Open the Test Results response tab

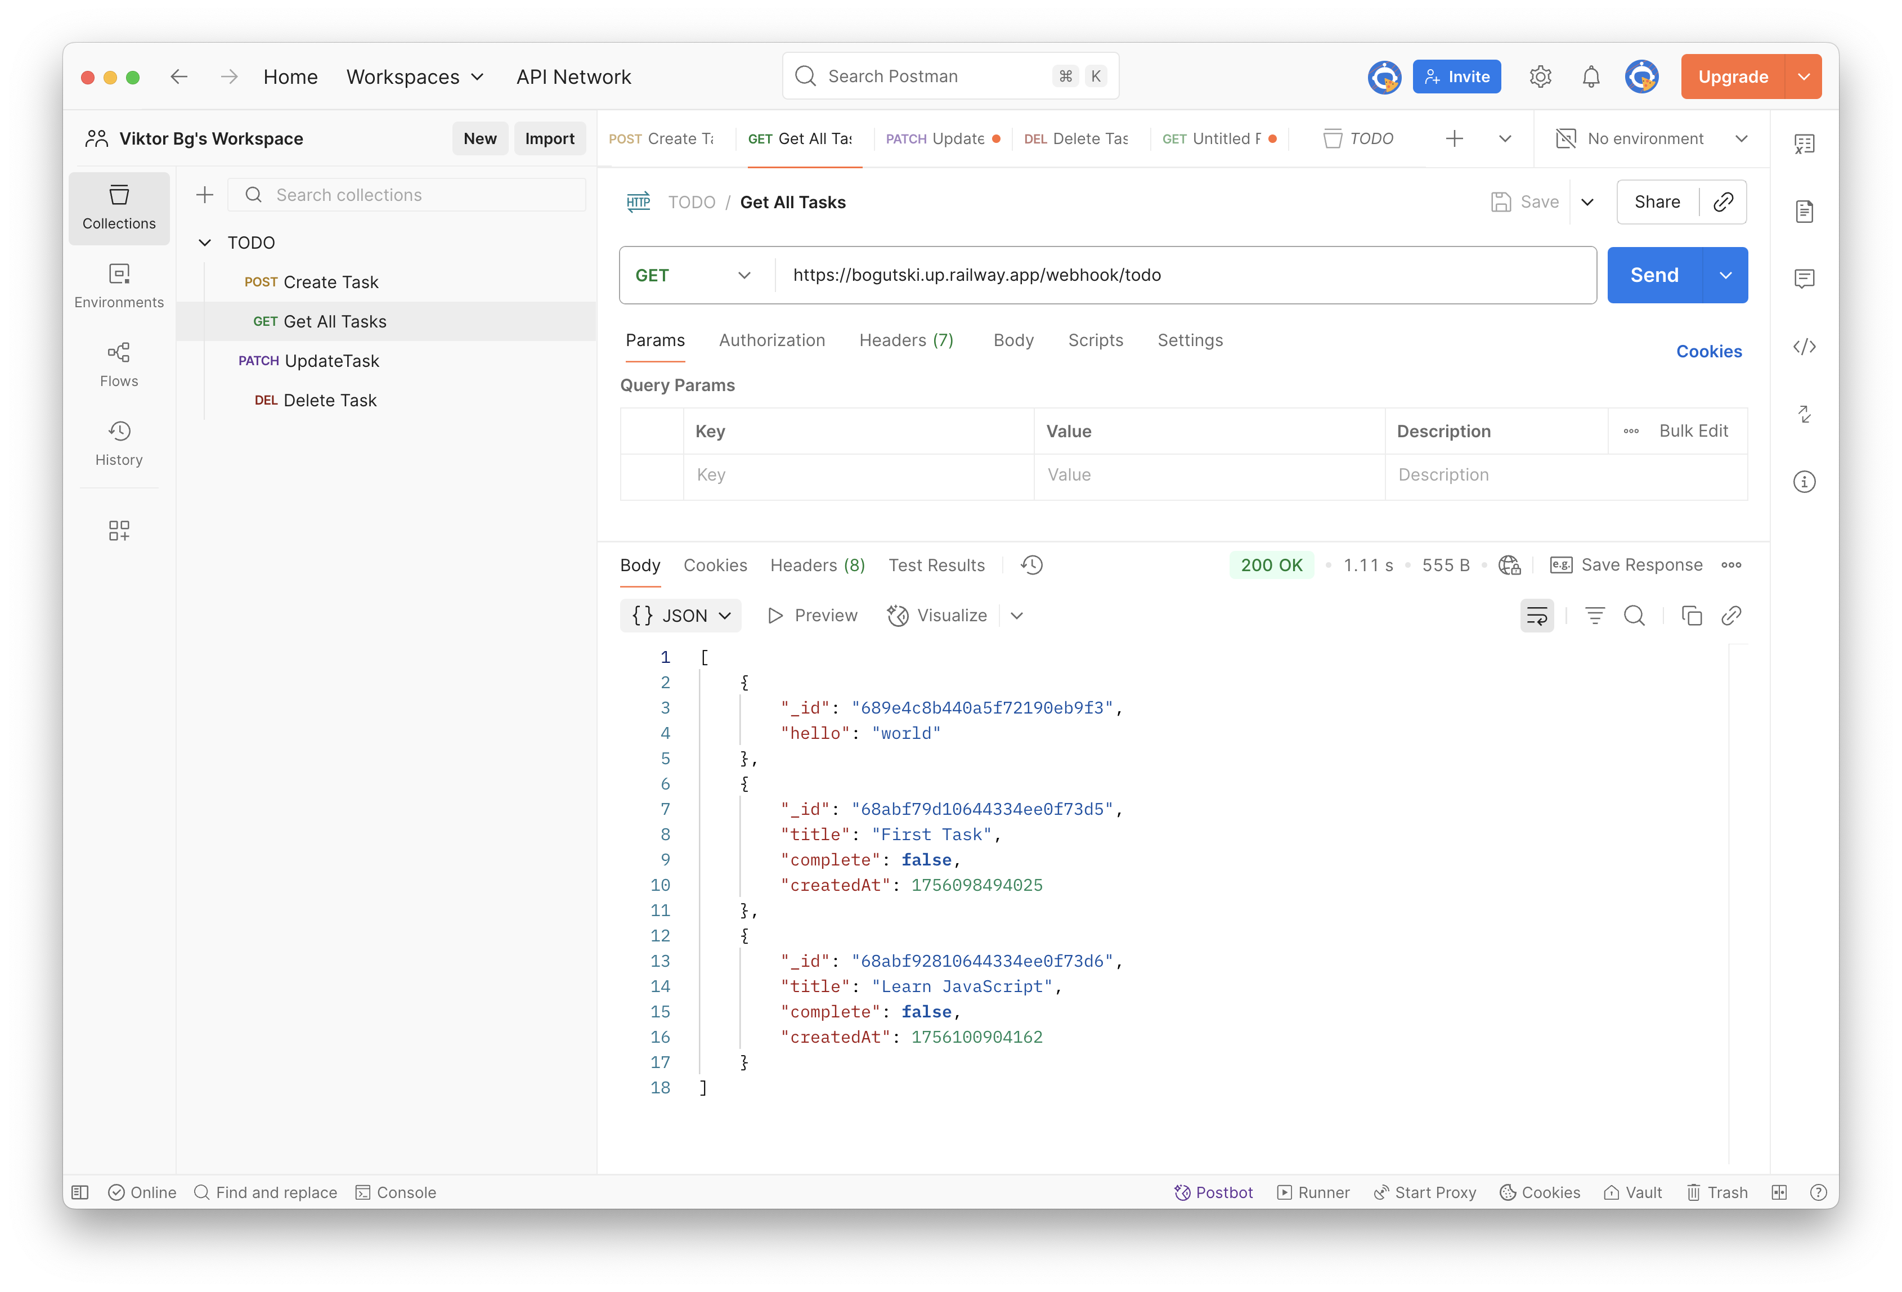[x=936, y=566]
